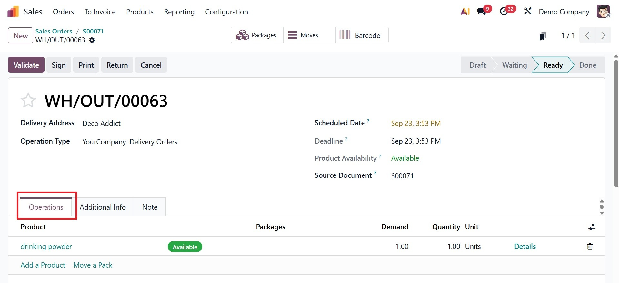Click the bookmark icon near the pager
Viewport: 619px width, 283px height.
(x=543, y=36)
